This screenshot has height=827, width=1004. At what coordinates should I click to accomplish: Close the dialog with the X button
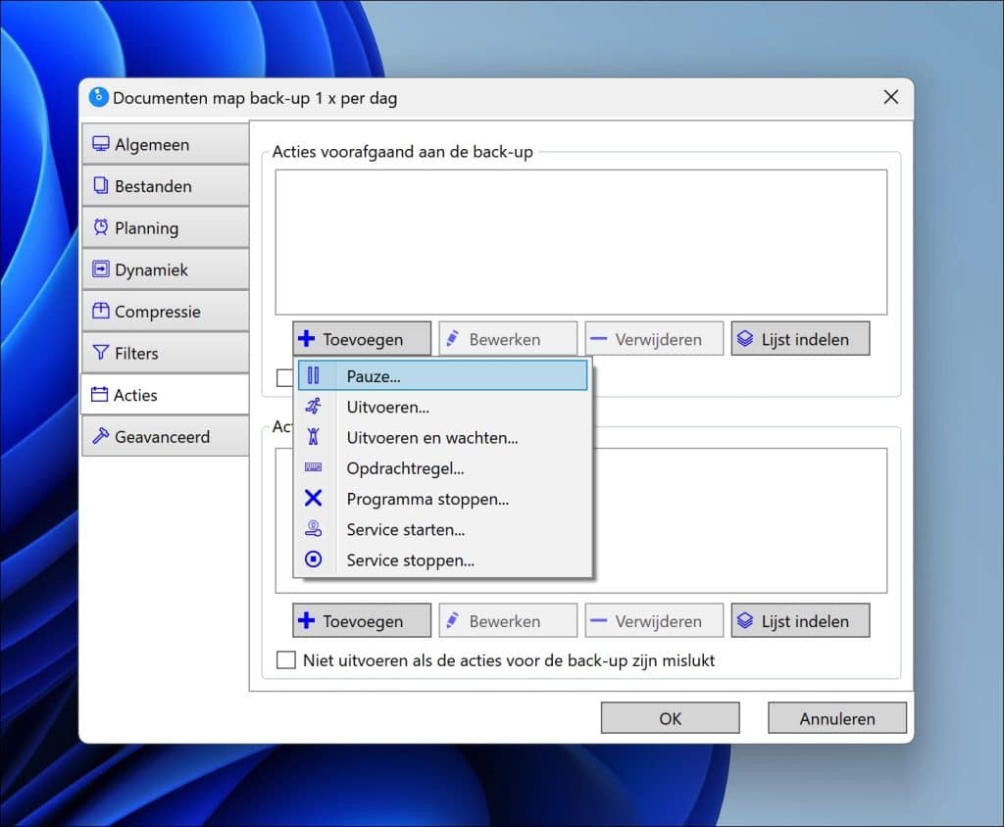click(x=890, y=97)
